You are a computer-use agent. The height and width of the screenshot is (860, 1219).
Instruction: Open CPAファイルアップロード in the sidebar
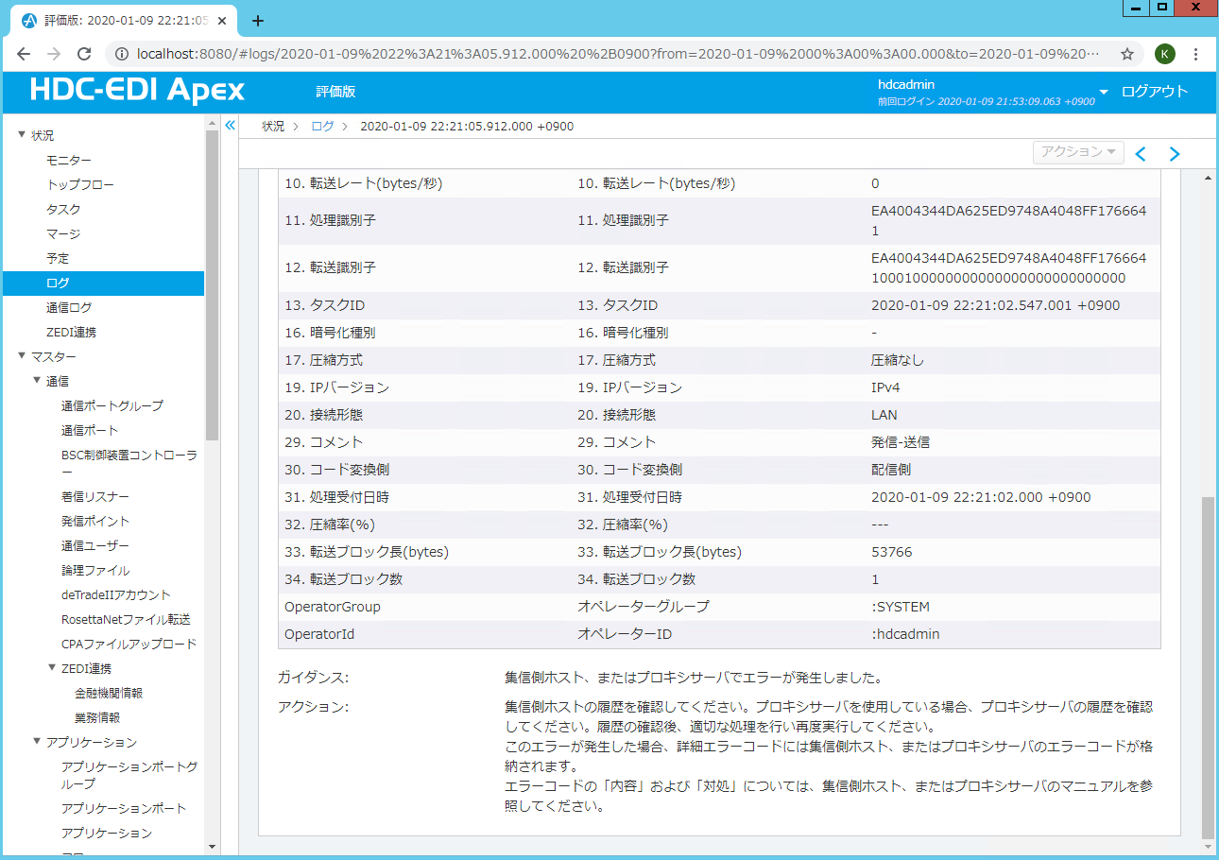(x=129, y=644)
